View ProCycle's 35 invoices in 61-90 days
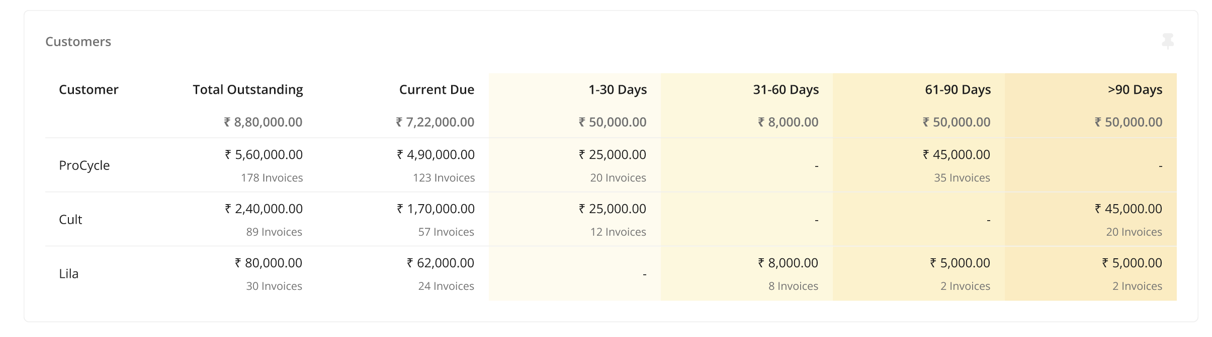Screen dimensions: 1212x337 (x=962, y=178)
